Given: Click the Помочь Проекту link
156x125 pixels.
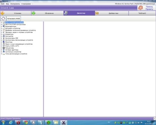Looking at the screenshot, I should click(149, 8).
